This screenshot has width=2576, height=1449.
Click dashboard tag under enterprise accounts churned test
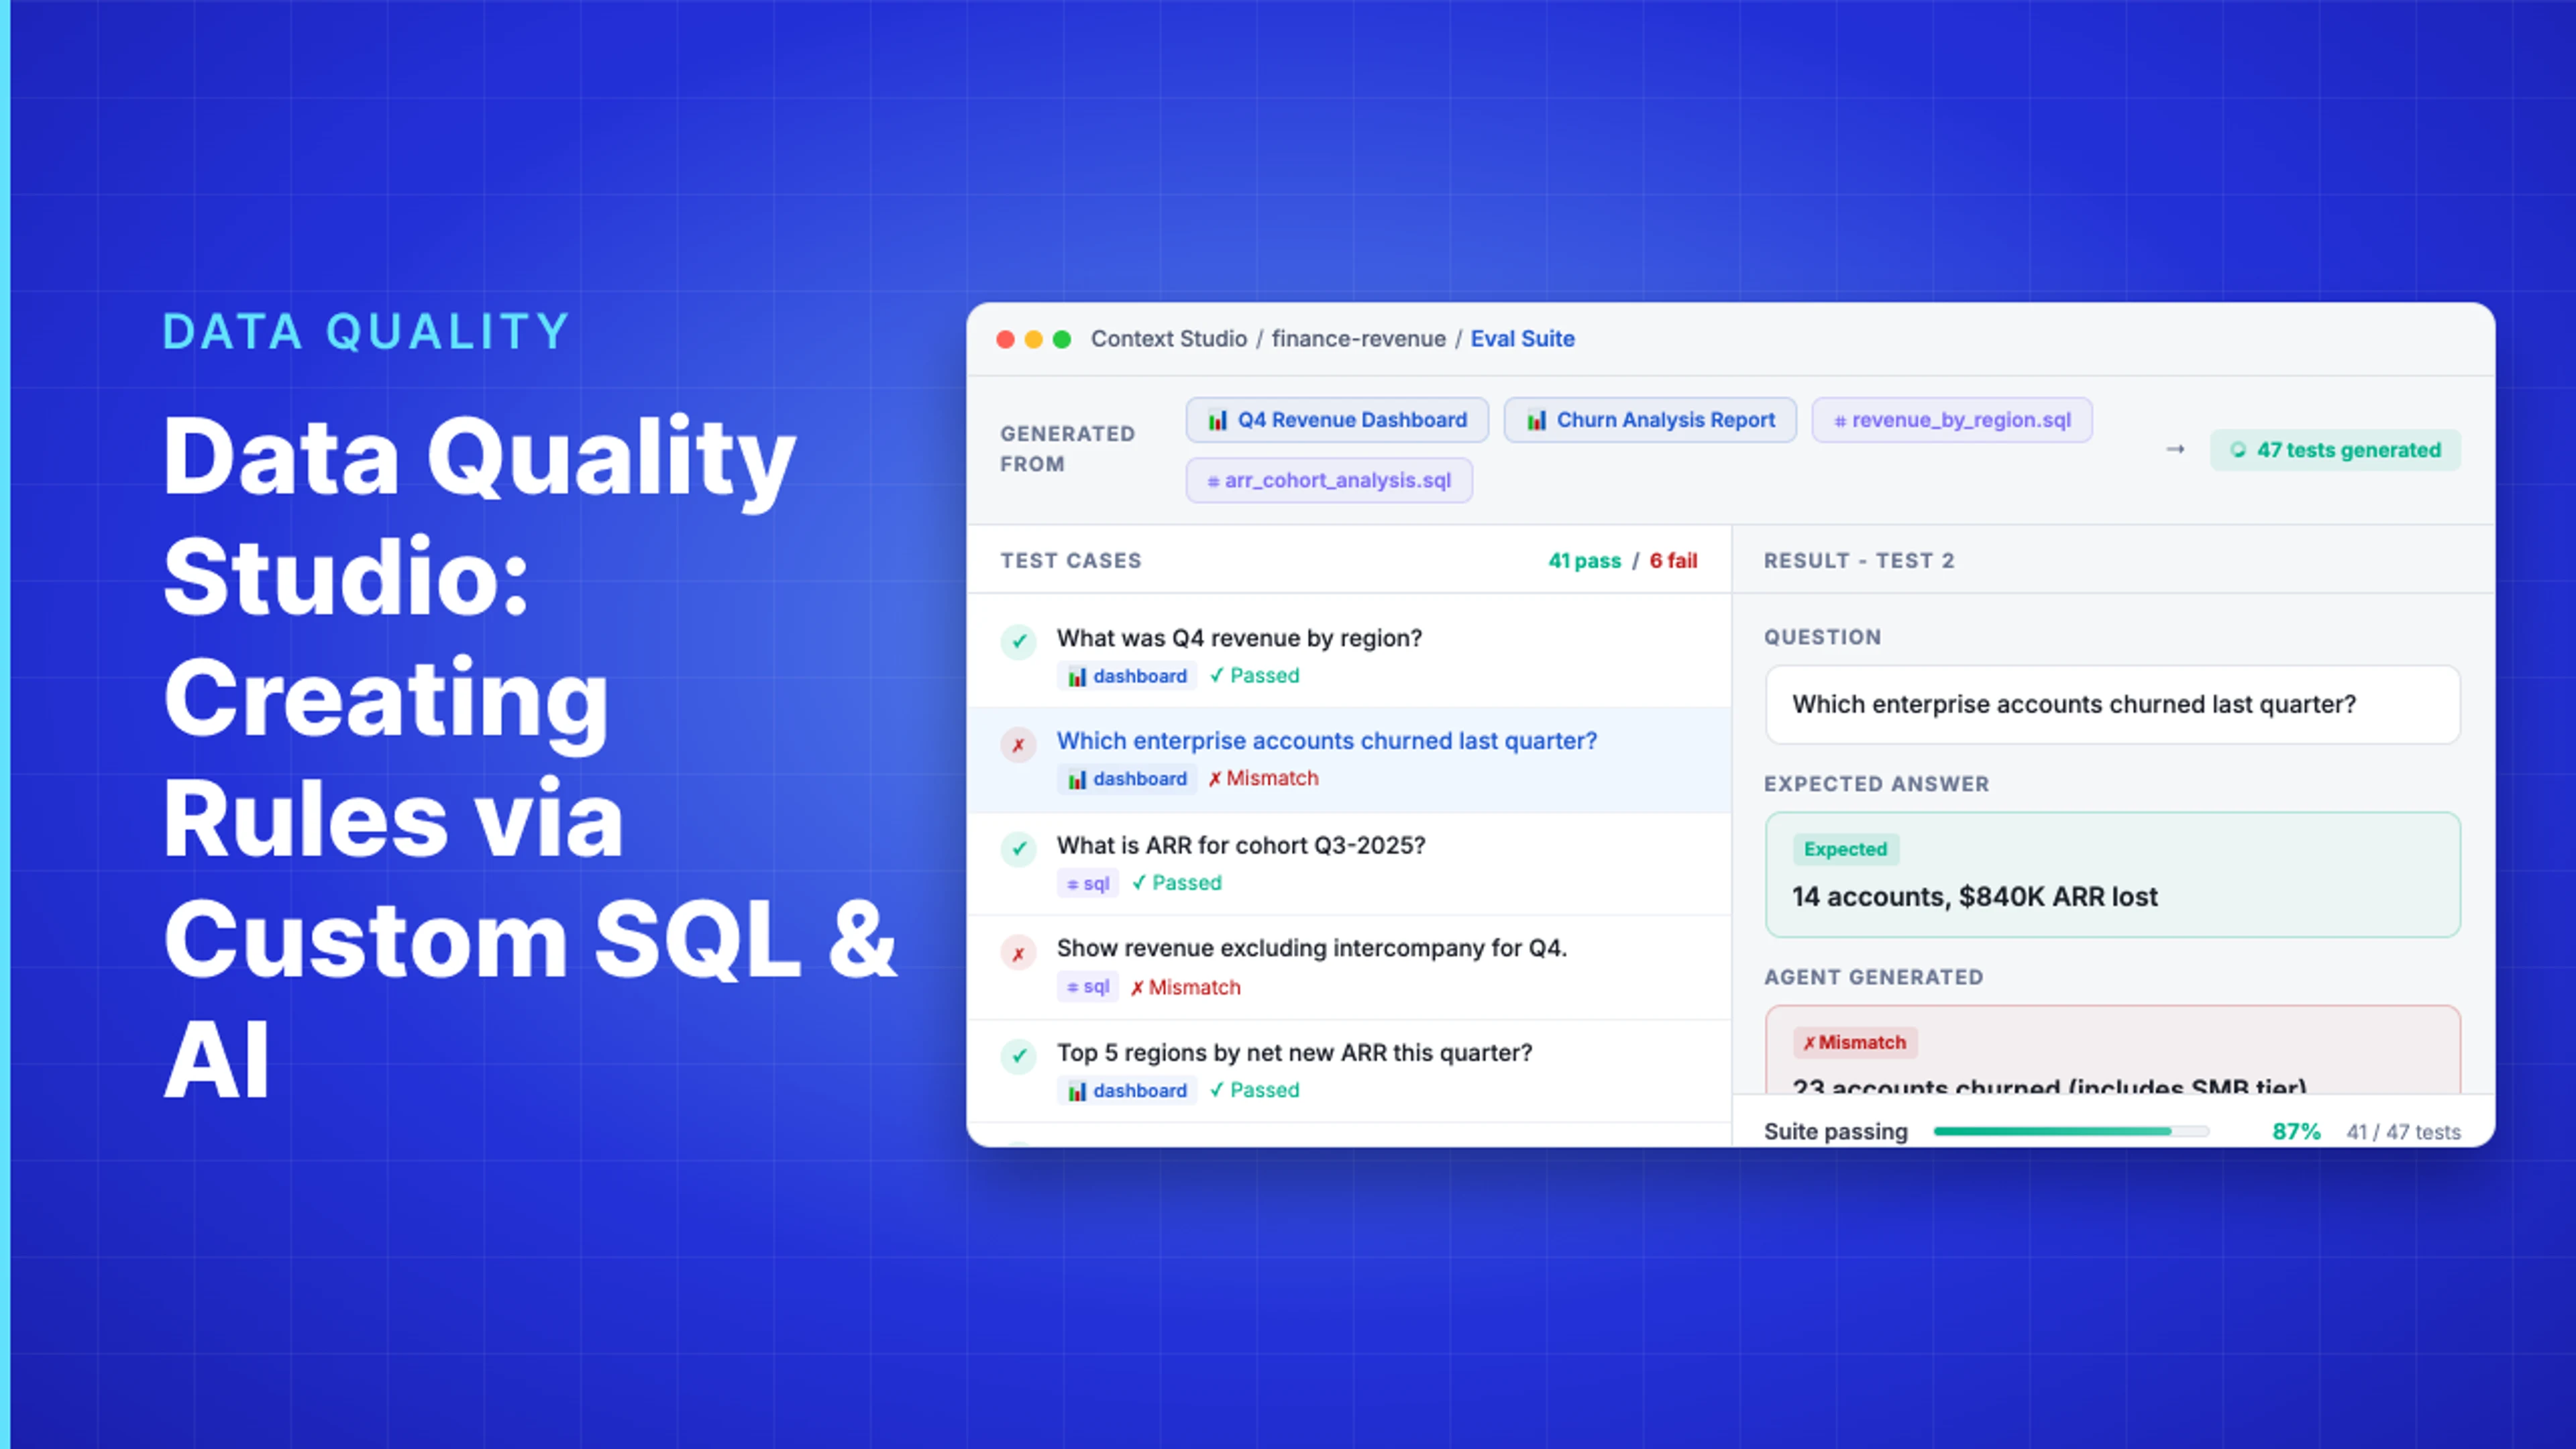(1127, 779)
